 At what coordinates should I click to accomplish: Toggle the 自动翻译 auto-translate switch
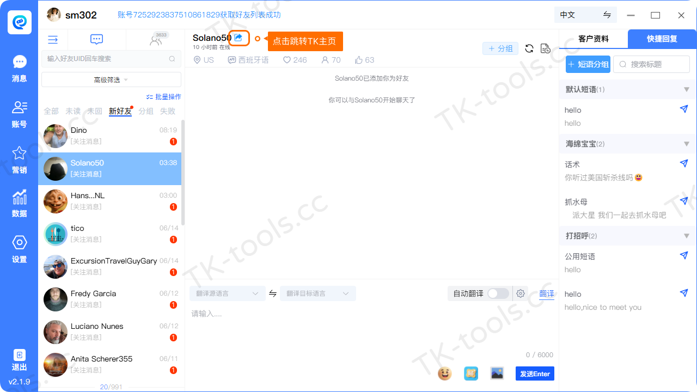pyautogui.click(x=498, y=293)
